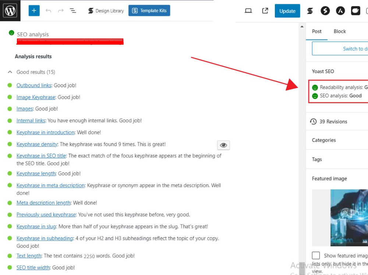Click the Analysis results heading

tap(33, 57)
